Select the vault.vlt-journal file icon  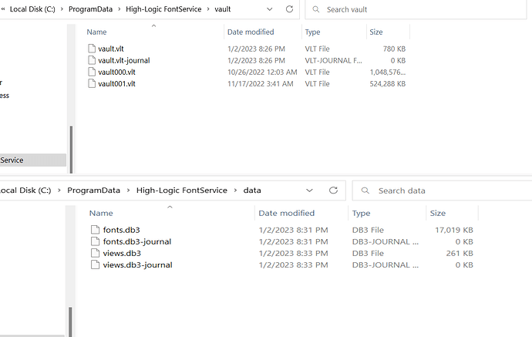(x=92, y=60)
